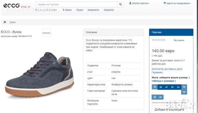The width and height of the screenshot is (198, 113).
Task: Open the Момчета menu item
Action: tap(109, 10)
